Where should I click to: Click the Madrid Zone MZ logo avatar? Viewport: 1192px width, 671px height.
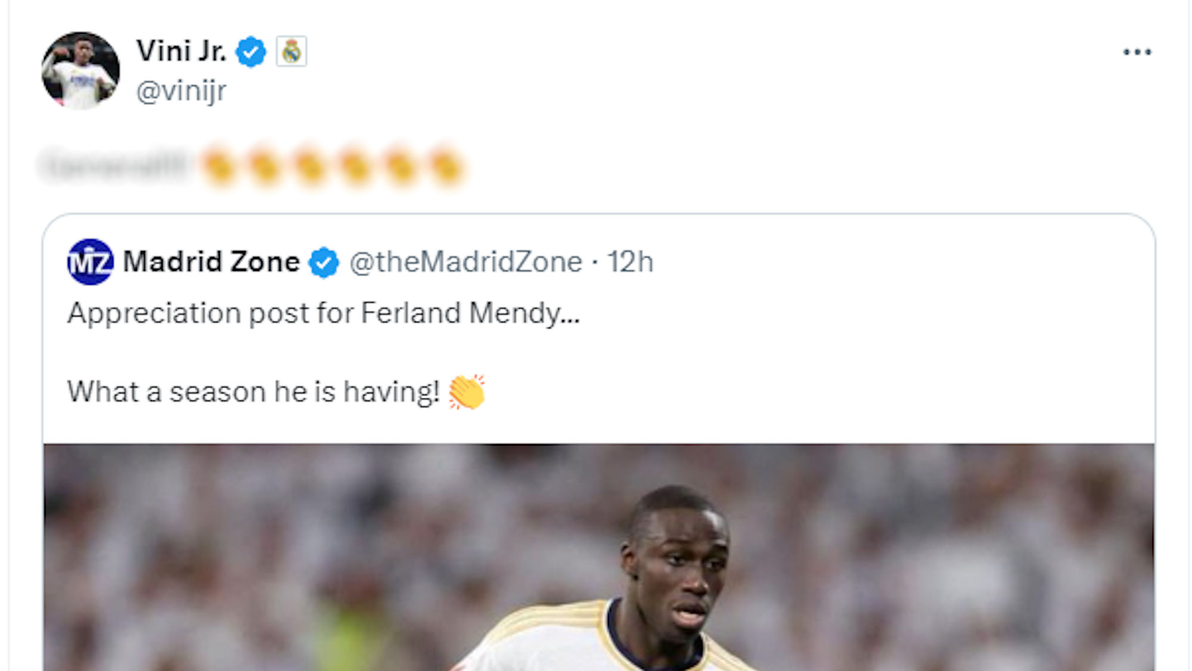(x=91, y=262)
